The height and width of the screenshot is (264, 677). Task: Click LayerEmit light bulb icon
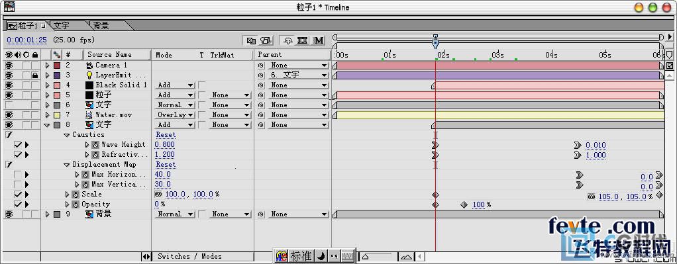pyautogui.click(x=89, y=75)
